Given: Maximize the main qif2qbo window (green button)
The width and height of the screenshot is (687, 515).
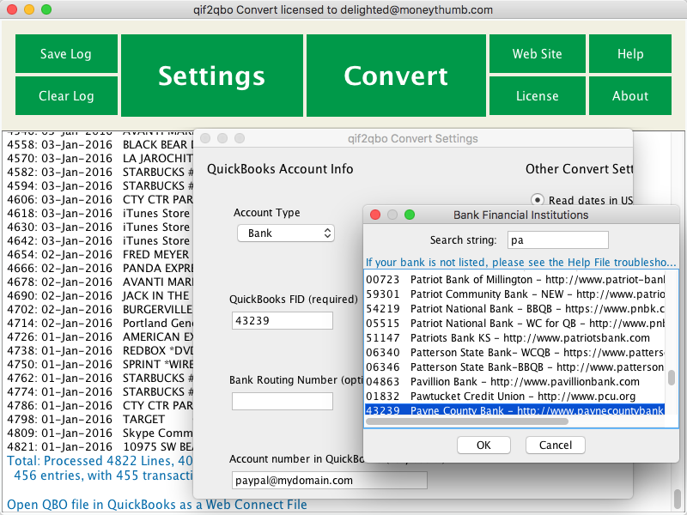Looking at the screenshot, I should coord(46,9).
